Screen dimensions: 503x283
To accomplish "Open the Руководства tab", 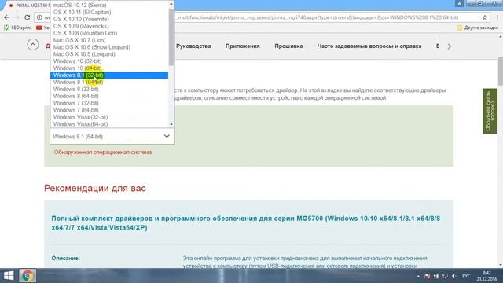I will (x=193, y=46).
